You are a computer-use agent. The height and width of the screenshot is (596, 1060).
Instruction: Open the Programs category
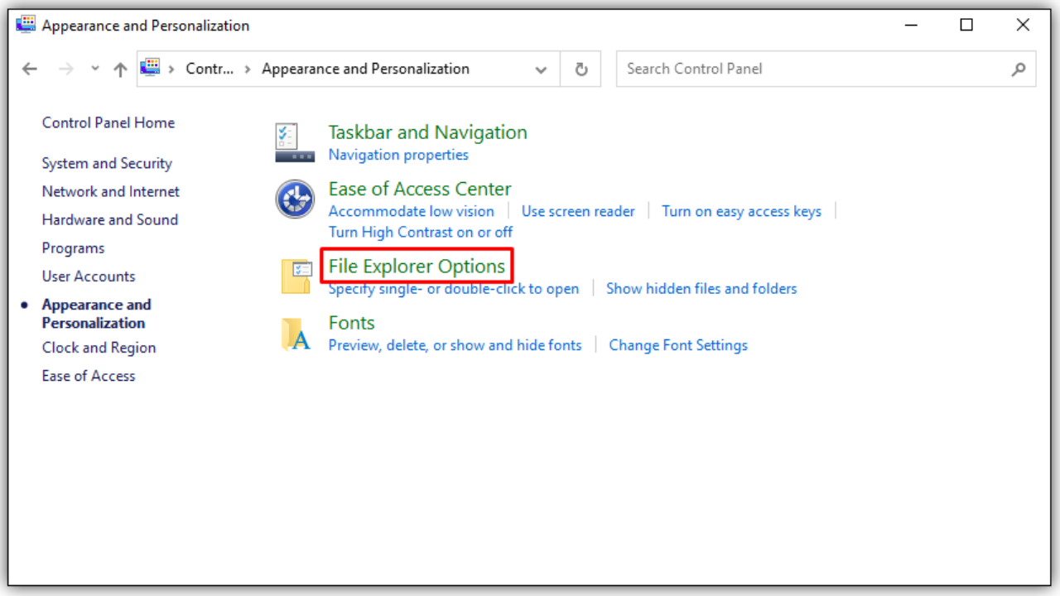click(73, 248)
